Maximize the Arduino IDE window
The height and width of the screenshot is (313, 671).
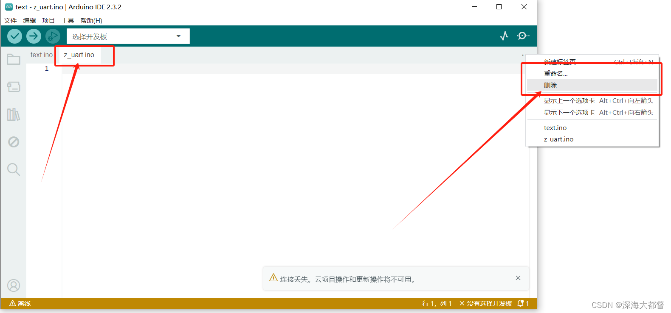(499, 7)
